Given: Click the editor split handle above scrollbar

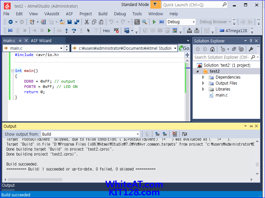Looking at the screenshot, I should click(187, 55).
